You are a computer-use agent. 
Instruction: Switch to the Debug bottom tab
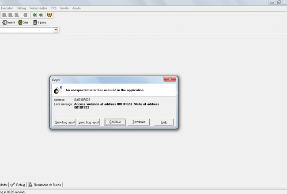pyautogui.click(x=18, y=185)
